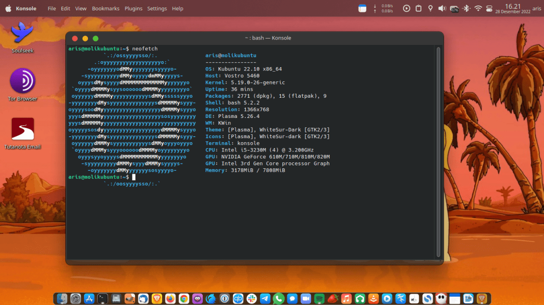Click the Wi-Fi network tray icon

(478, 8)
